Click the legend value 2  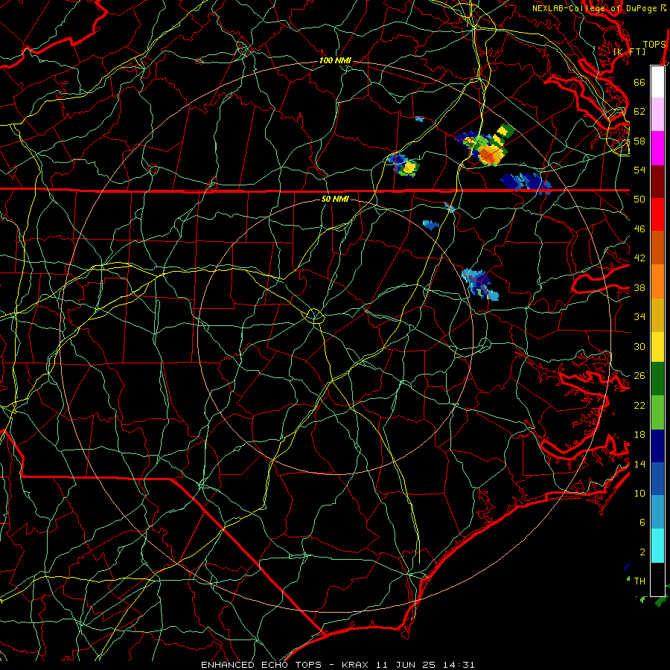click(x=642, y=552)
